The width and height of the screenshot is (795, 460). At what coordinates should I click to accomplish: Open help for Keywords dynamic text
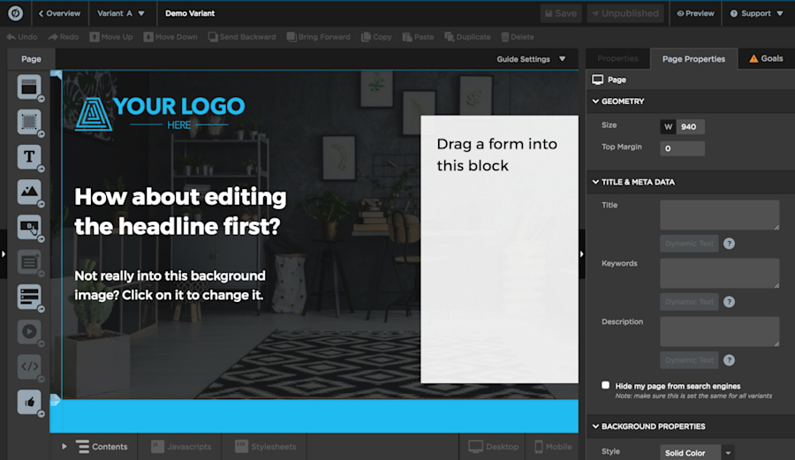click(x=729, y=302)
